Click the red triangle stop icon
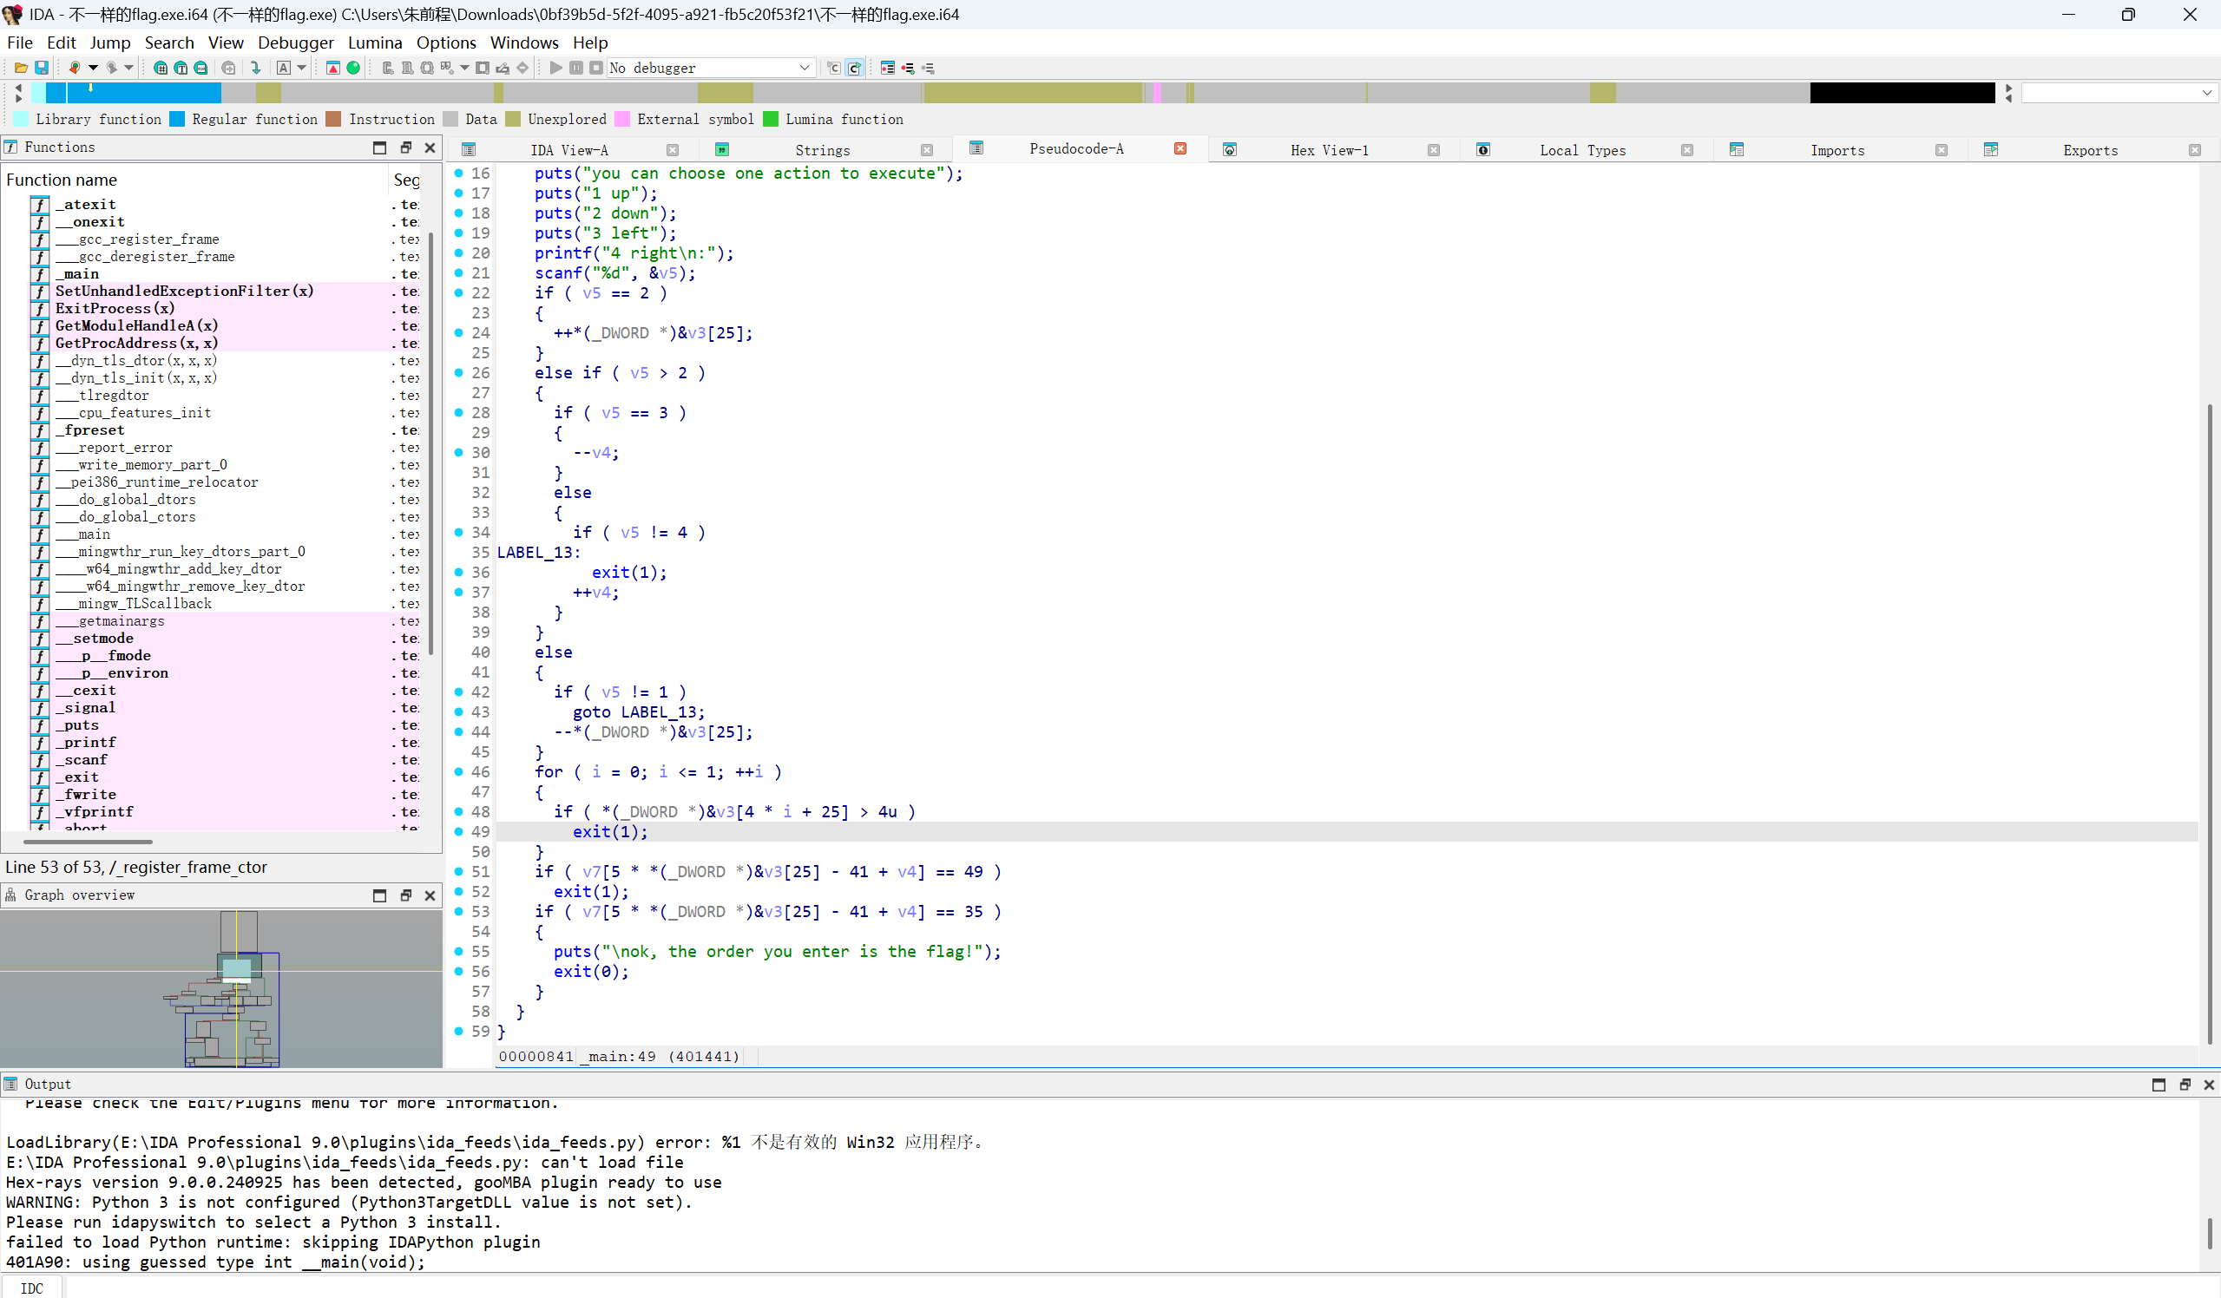 point(333,68)
